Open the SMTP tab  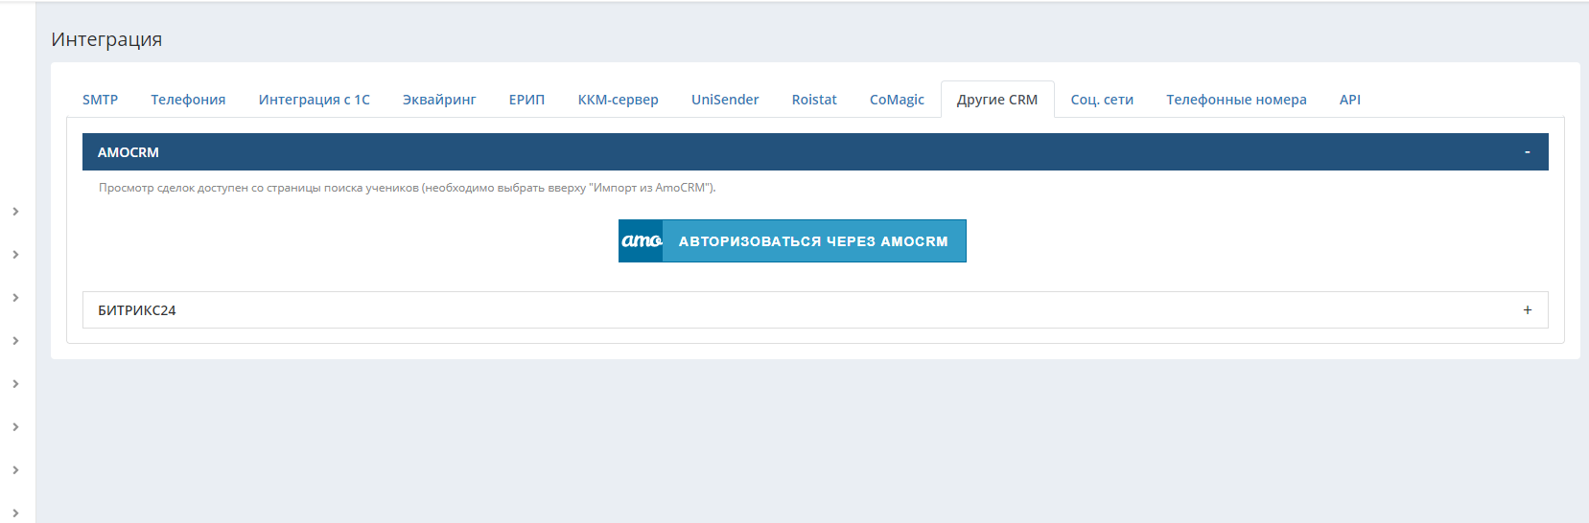(x=100, y=100)
